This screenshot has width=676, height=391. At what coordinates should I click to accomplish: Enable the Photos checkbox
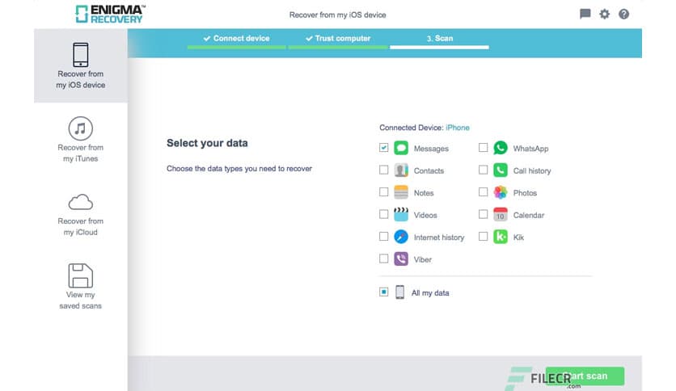tap(484, 192)
